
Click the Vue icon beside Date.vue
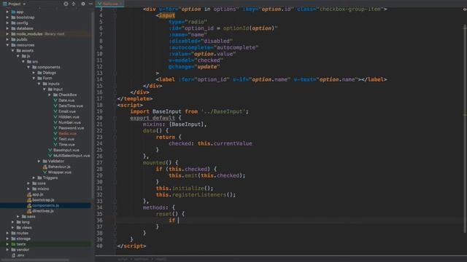click(x=55, y=100)
